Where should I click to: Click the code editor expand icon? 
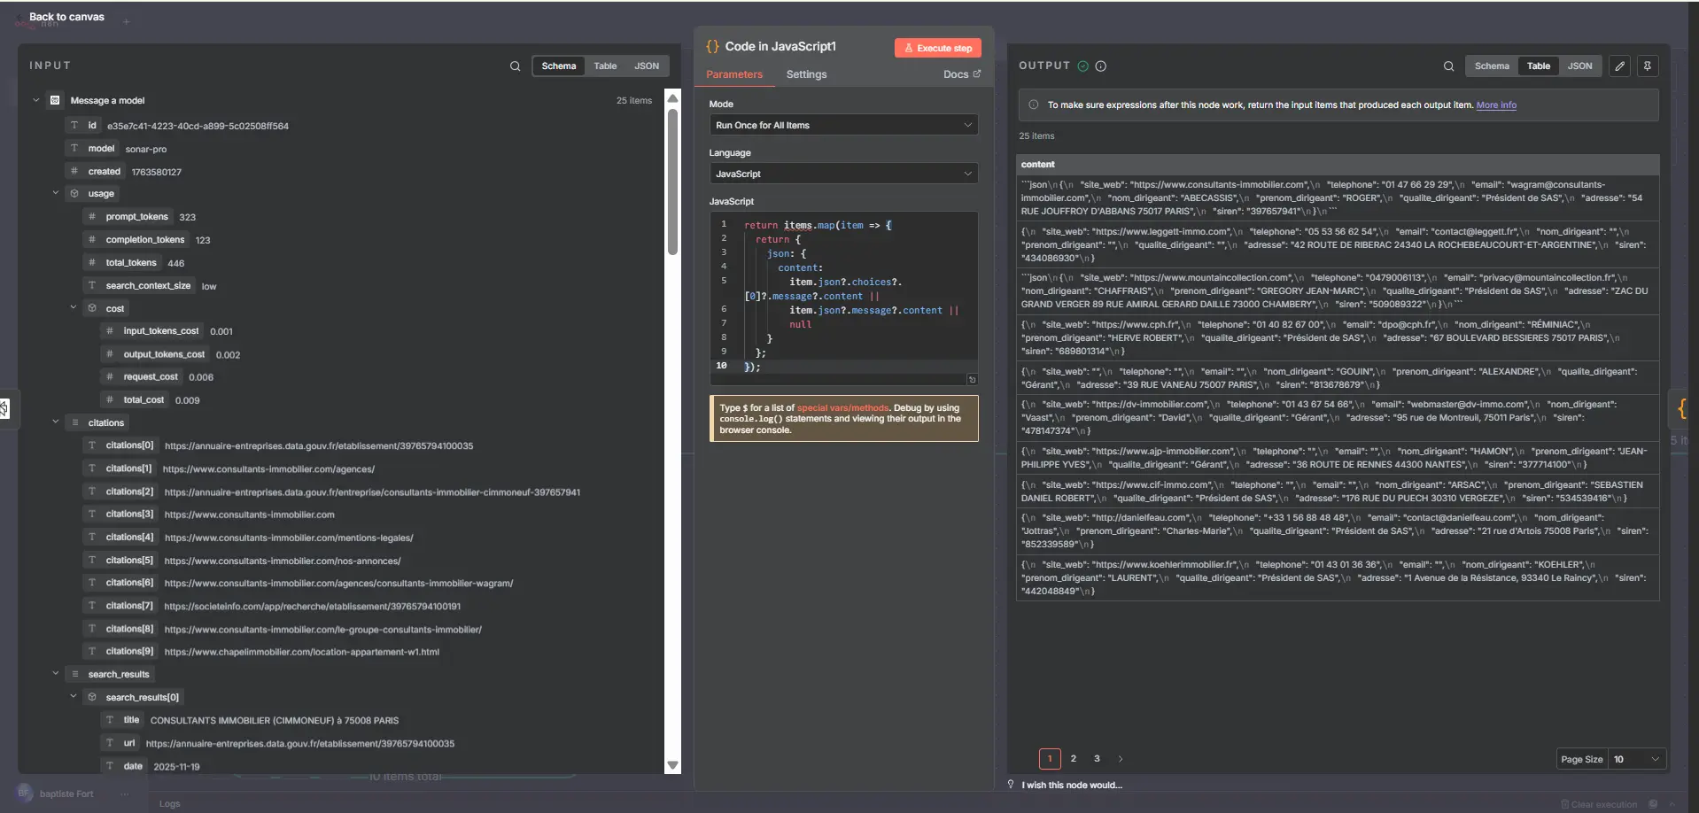tap(972, 379)
